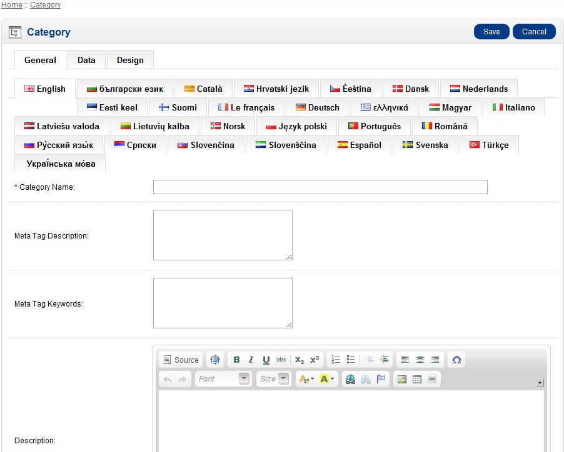
Task: Insert special character (omega icon)
Action: coord(456,360)
